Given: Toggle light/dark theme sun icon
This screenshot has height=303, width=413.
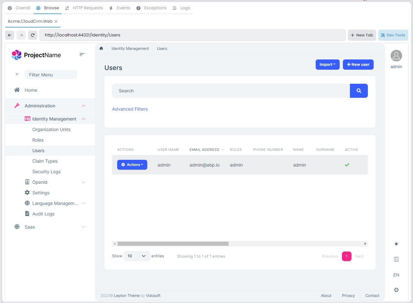Looking at the screenshot, I should [396, 244].
